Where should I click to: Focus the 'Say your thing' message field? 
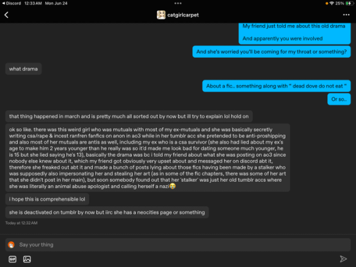(178, 245)
